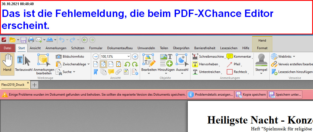This screenshot has width=313, height=132.
Task: Redo the action with the blue arrow
Action: tap(73, 40)
